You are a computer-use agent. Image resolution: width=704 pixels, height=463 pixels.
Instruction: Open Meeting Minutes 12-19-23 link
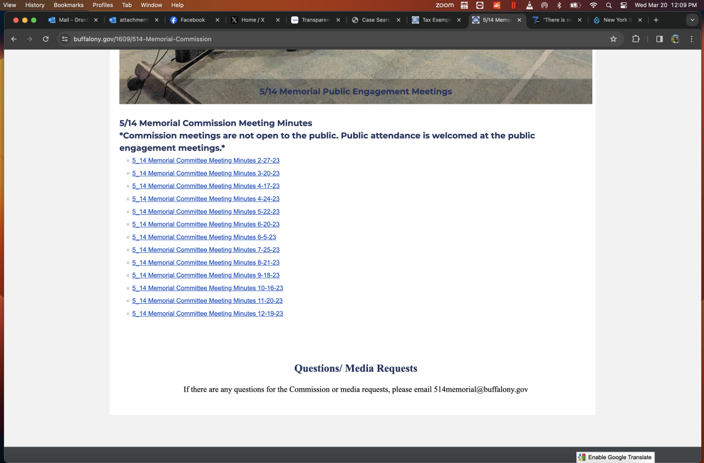coord(207,314)
